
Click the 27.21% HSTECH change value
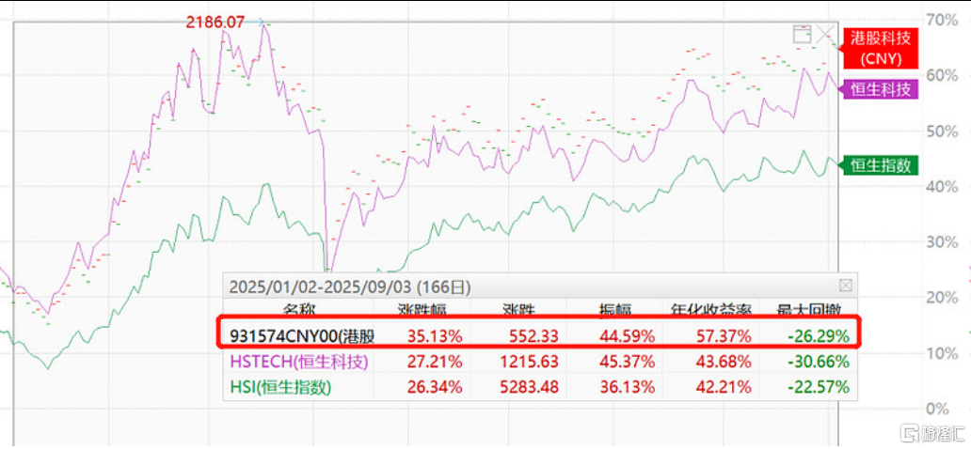coord(435,362)
